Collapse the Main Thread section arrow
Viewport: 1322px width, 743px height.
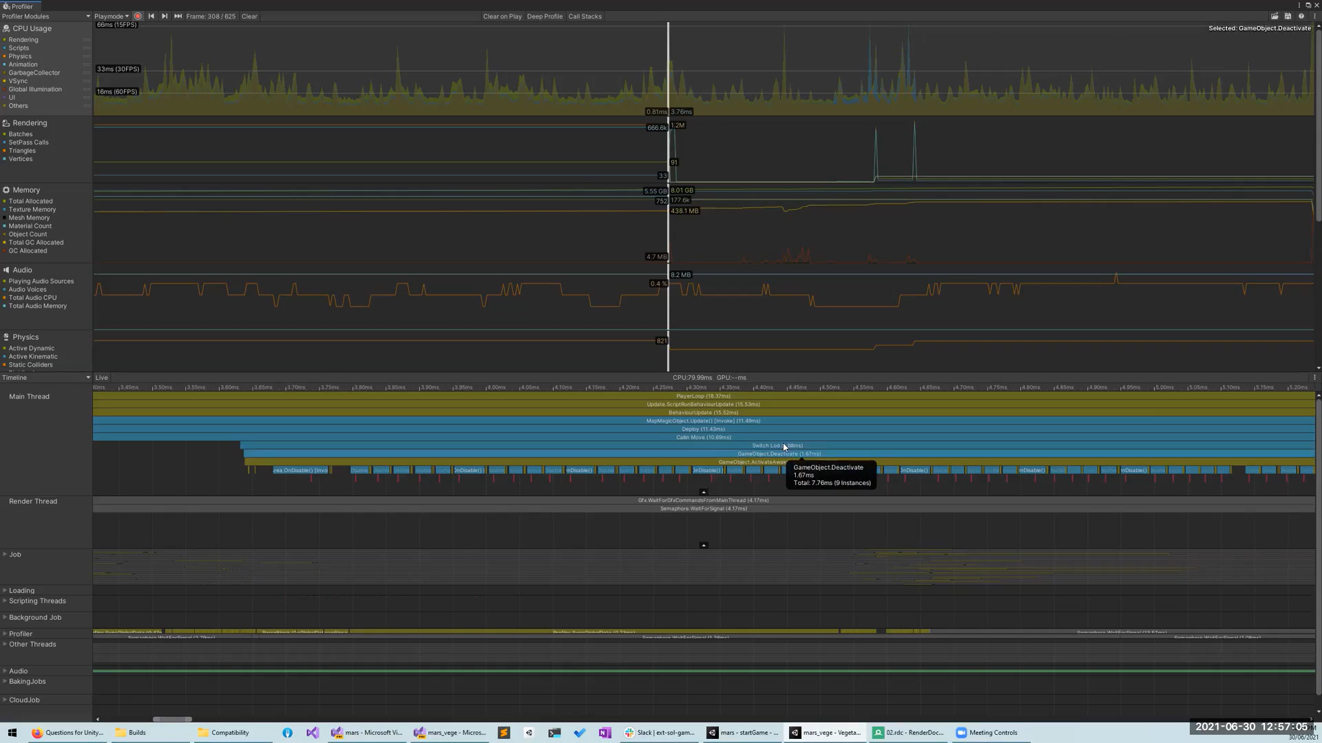coord(703,492)
